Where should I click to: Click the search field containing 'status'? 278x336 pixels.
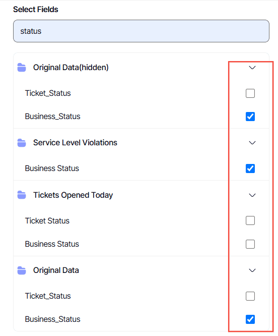(141, 31)
